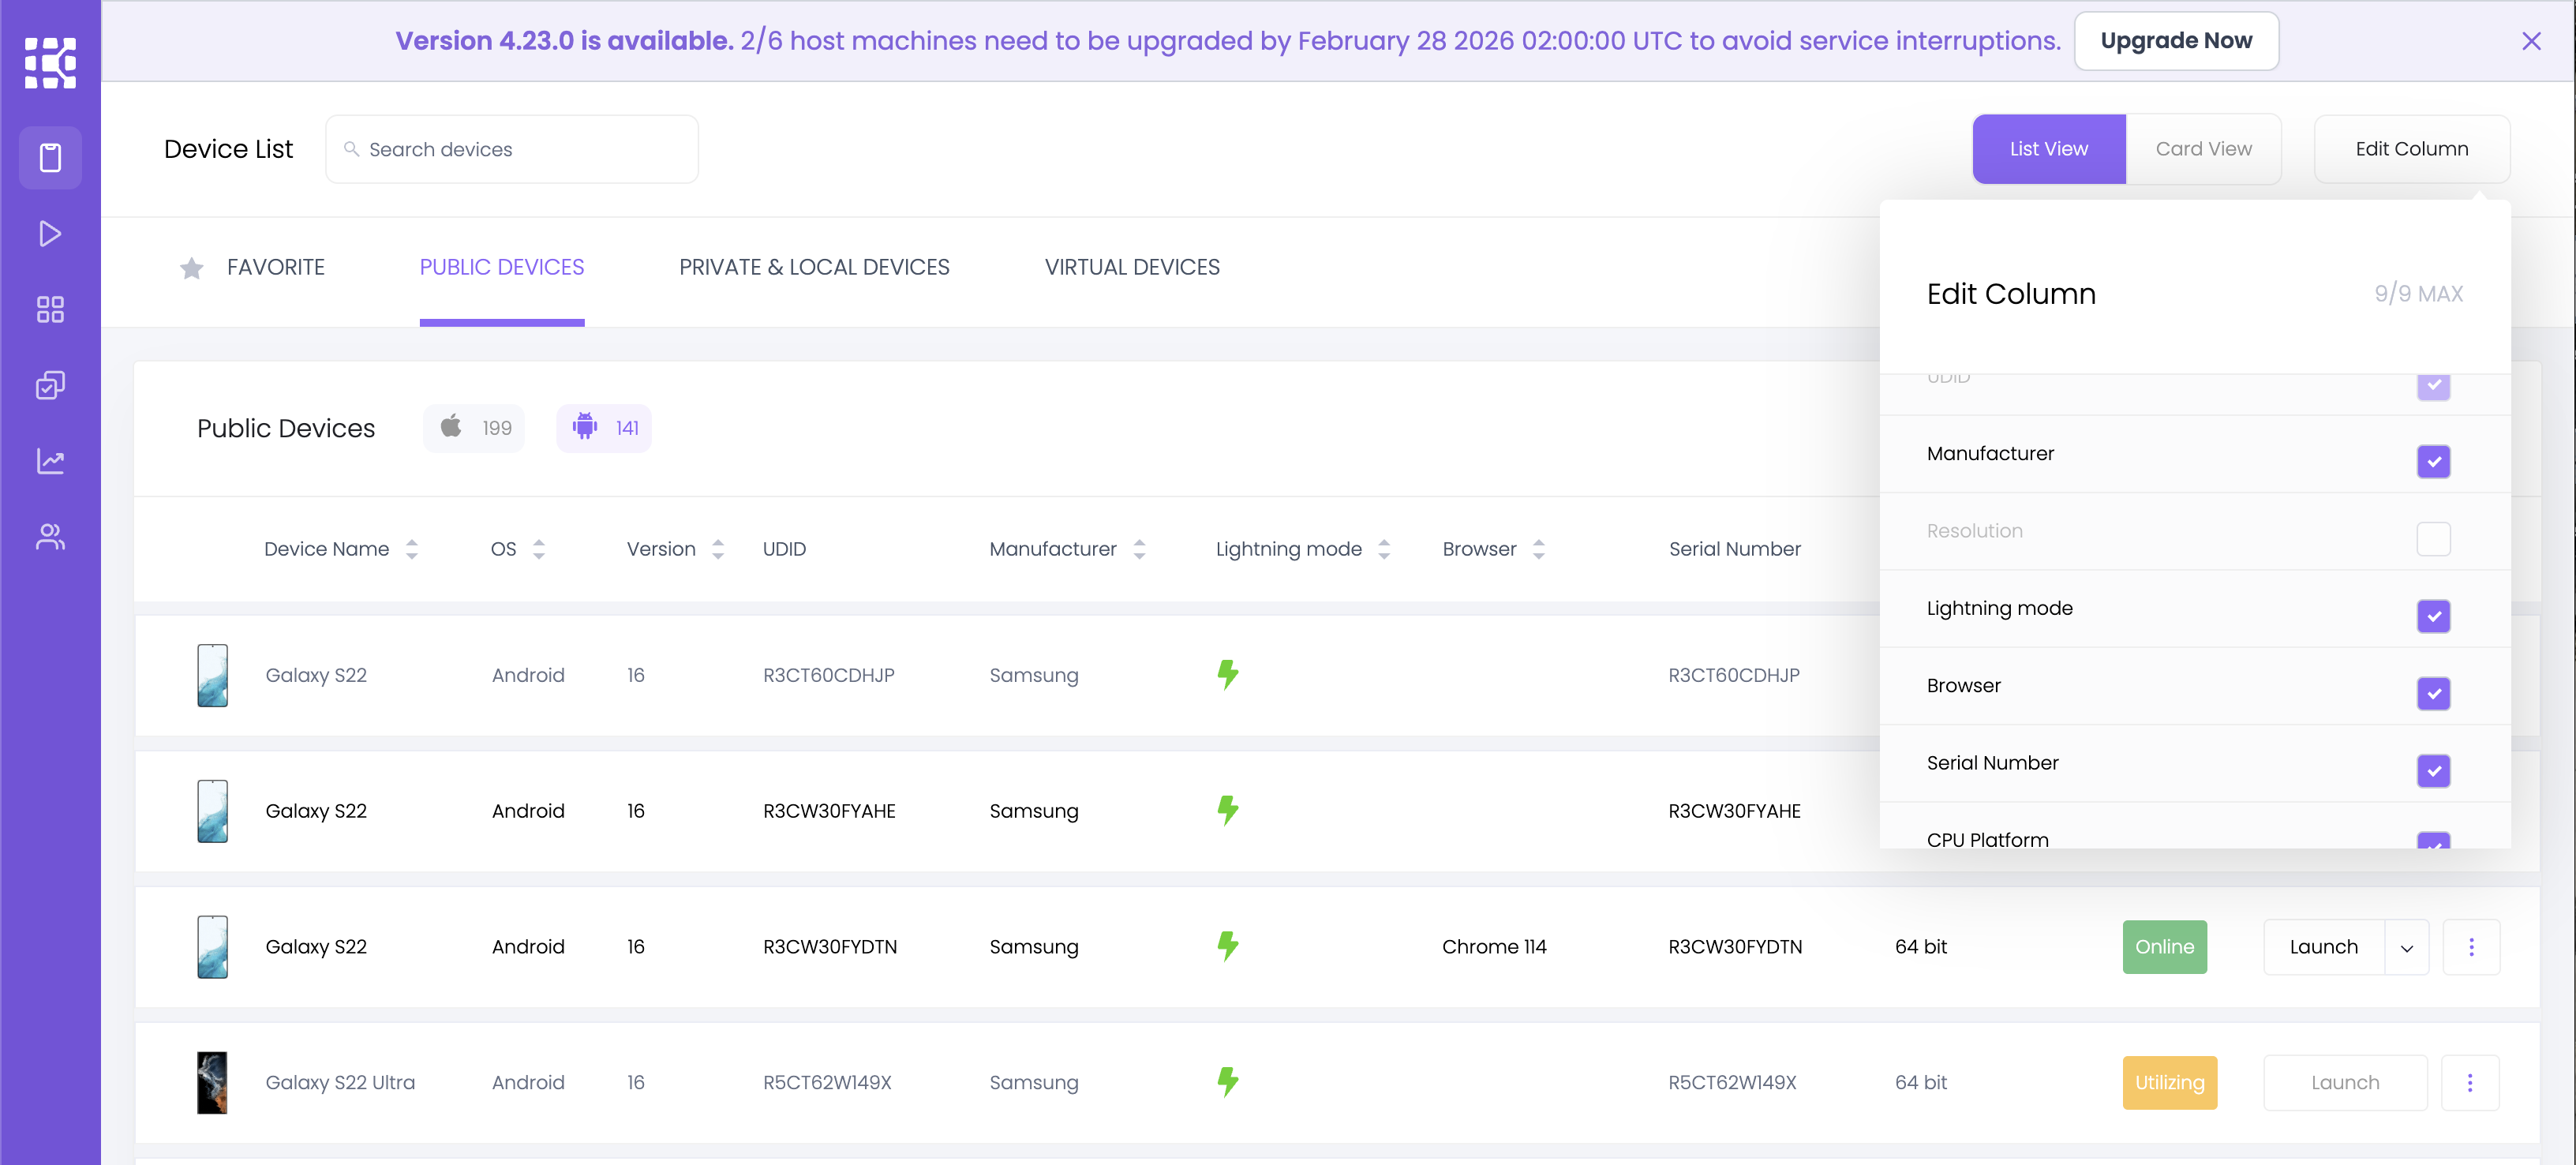The image size is (2576, 1165).
Task: Switch to Private & Local Devices tab
Action: click(814, 267)
